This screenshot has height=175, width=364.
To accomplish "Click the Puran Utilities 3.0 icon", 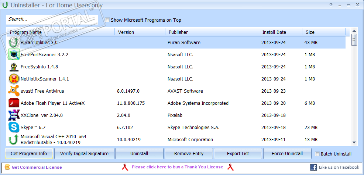I will [14, 43].
